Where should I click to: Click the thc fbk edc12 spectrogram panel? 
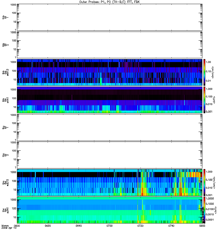coord(110,183)
